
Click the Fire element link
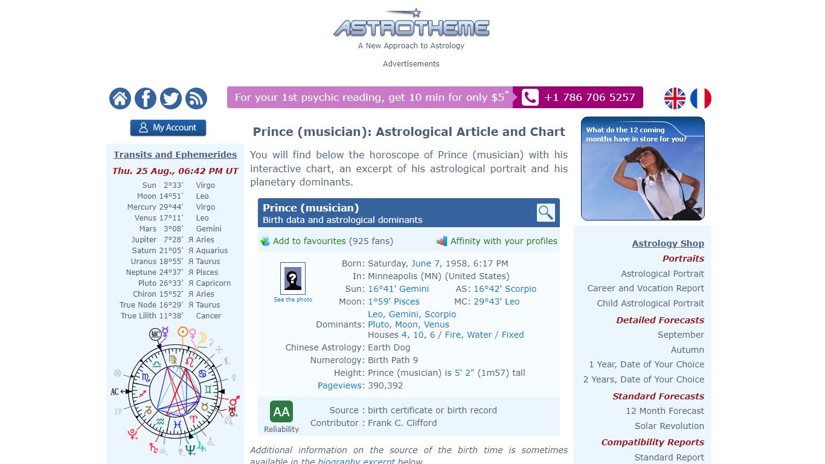click(x=453, y=335)
